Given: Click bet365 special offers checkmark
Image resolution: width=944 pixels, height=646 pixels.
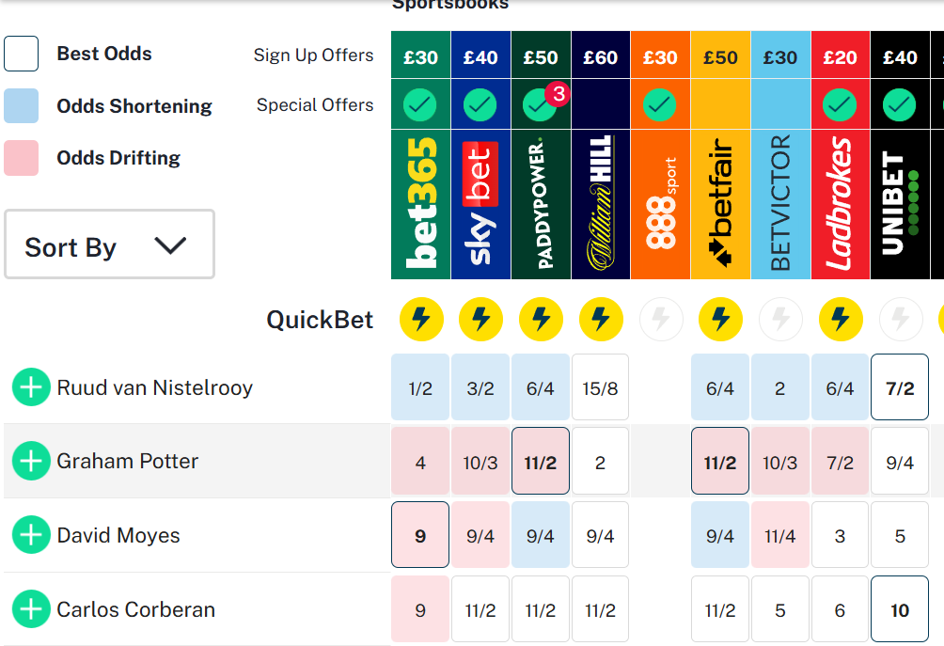Looking at the screenshot, I should pyautogui.click(x=419, y=104).
